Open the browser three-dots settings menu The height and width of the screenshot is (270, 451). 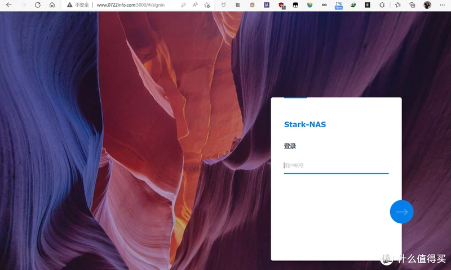443,5
